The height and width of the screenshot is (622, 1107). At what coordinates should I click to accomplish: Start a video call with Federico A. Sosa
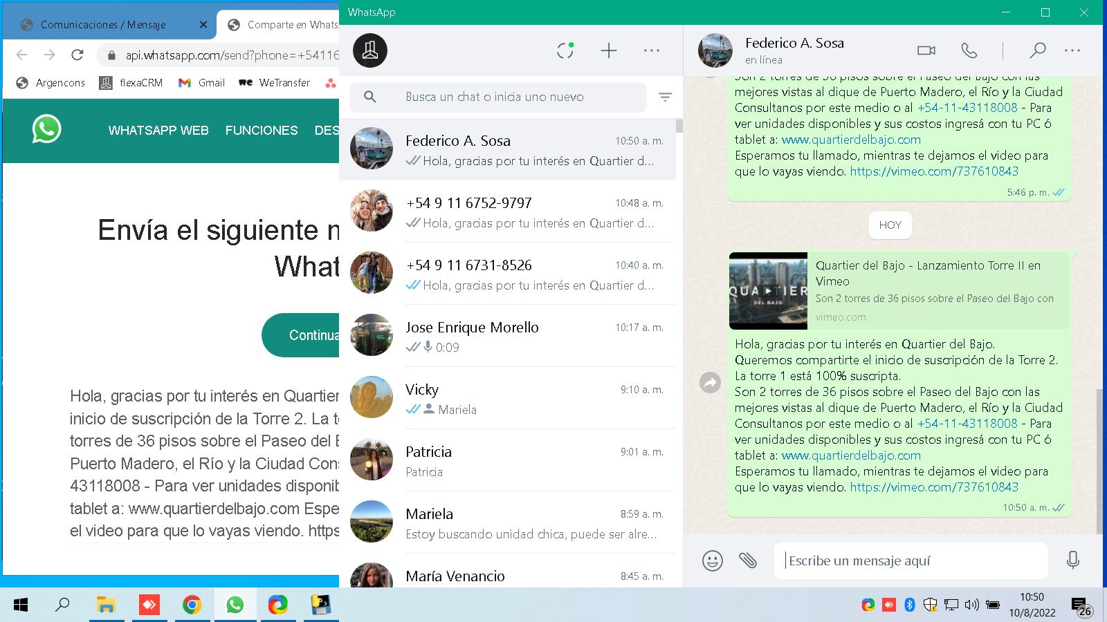926,50
